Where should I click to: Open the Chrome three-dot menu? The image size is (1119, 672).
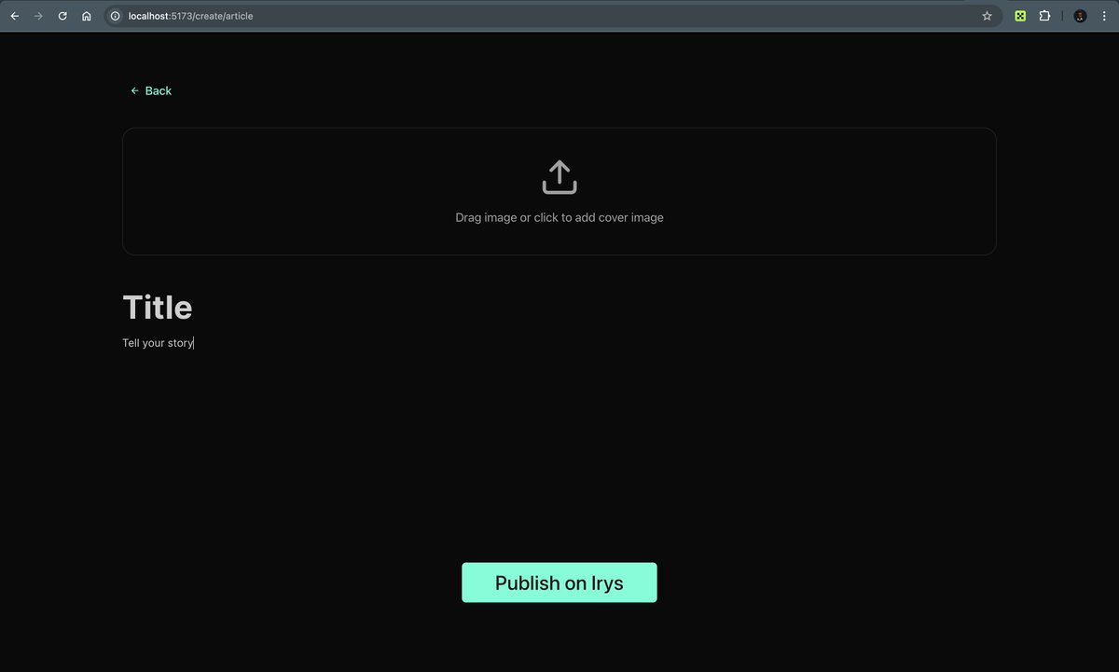pyautogui.click(x=1104, y=16)
